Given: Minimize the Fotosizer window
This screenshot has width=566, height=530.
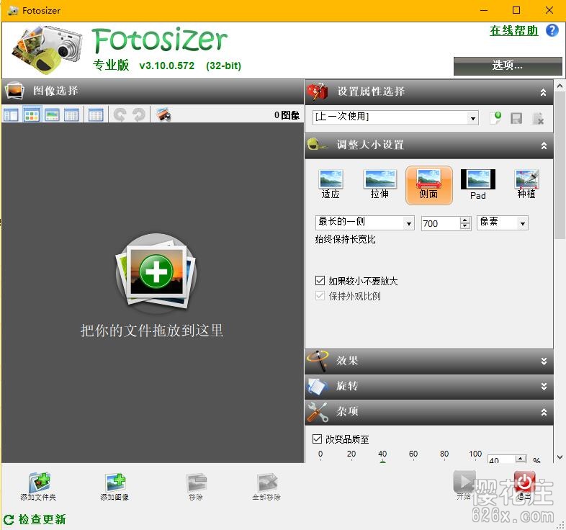Looking at the screenshot, I should 484,11.
